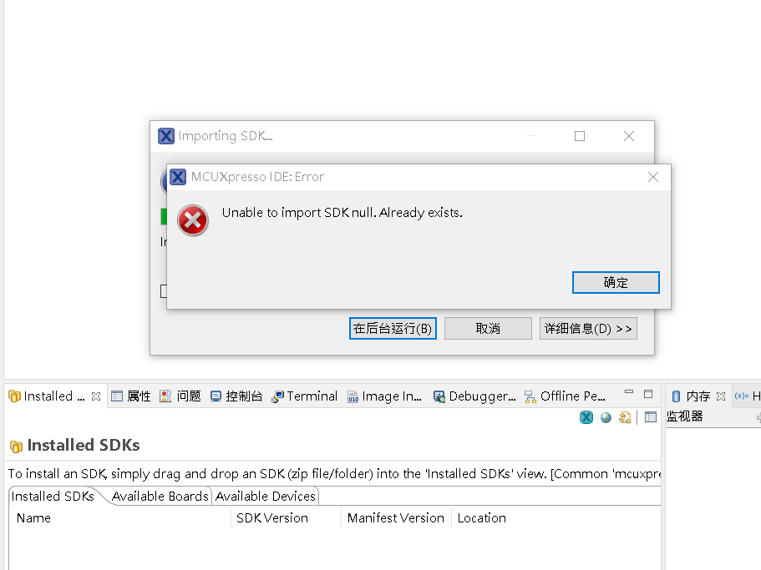Click the table layout icon in view toolbar

click(651, 416)
